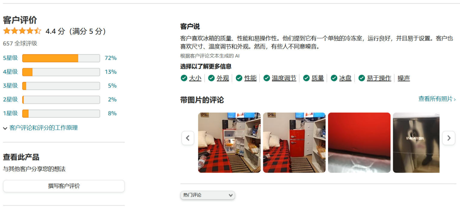The image size is (460, 214).
Task: Click the star rating icons
Action: [x=22, y=31]
